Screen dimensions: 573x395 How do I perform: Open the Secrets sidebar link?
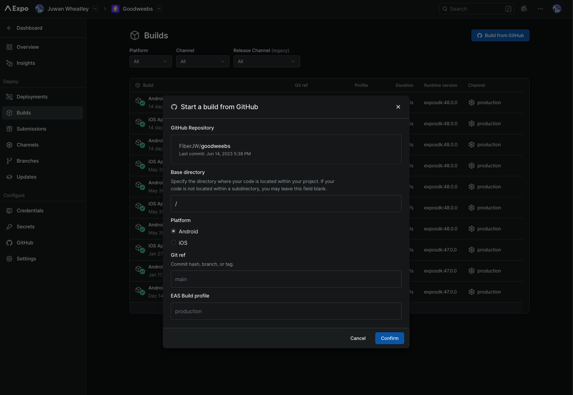(43, 227)
